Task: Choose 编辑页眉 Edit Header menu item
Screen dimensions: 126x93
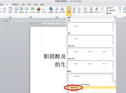Action: pos(91,88)
